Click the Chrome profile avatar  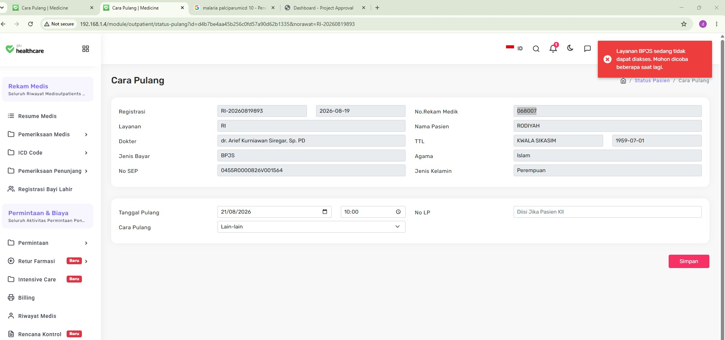tap(703, 24)
